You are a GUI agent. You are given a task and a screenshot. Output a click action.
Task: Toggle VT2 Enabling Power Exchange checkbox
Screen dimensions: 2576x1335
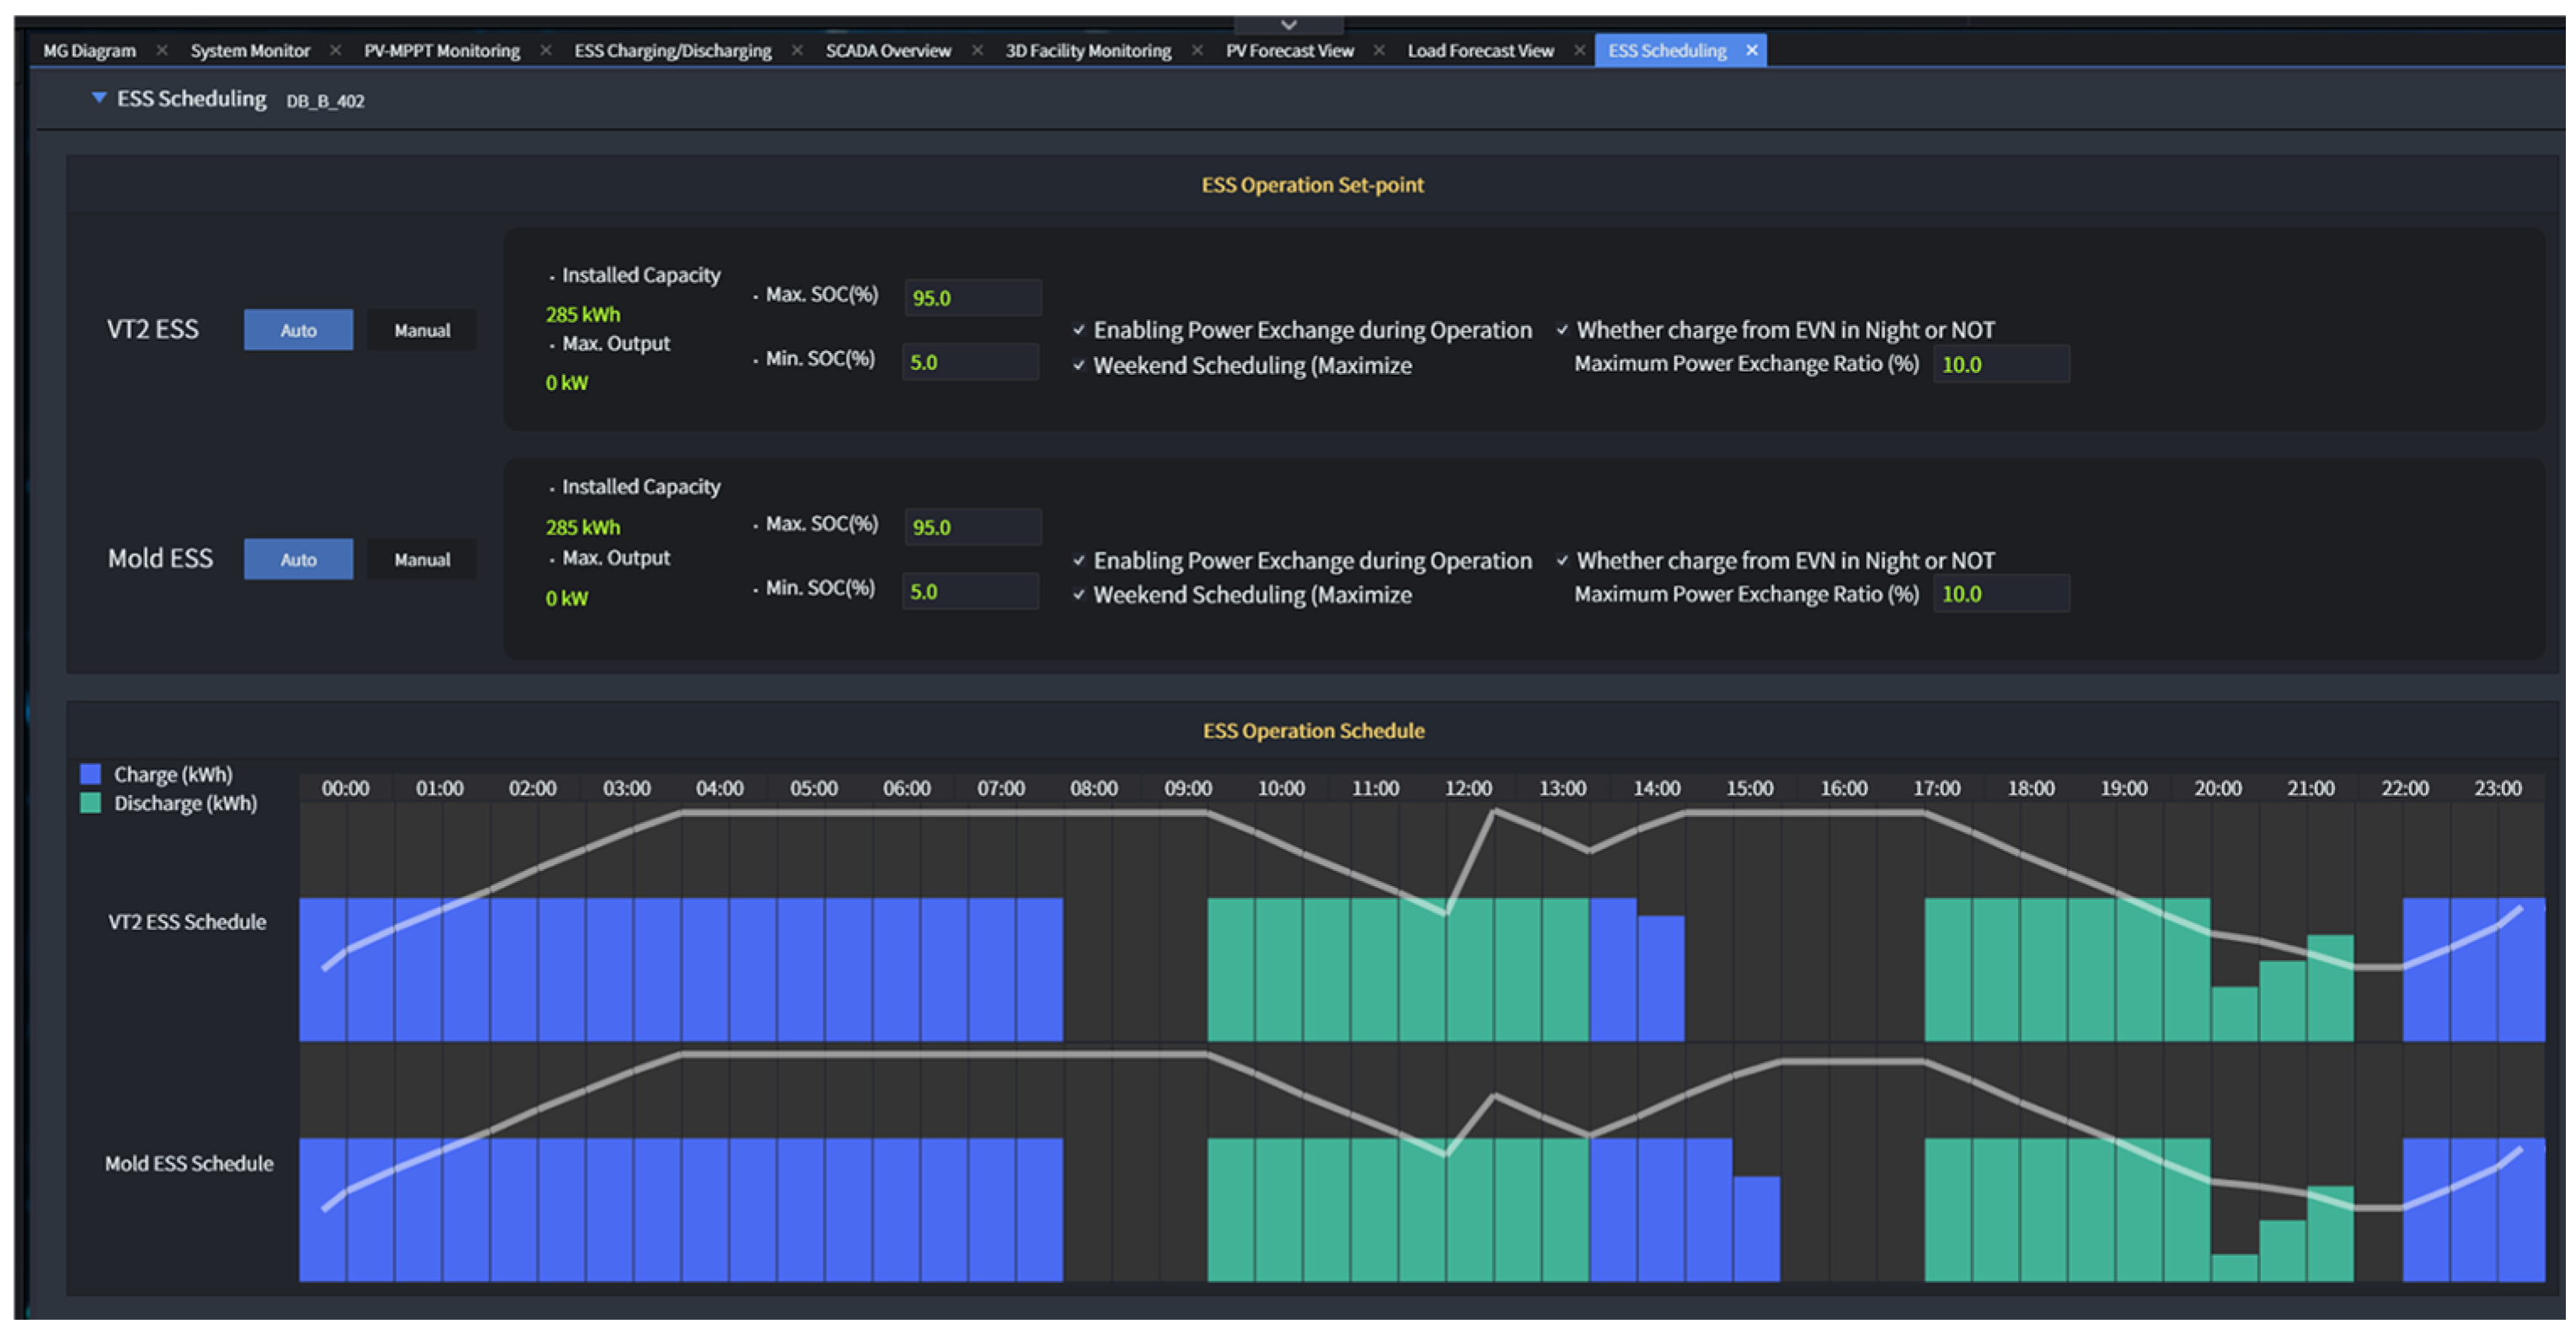pos(1079,330)
